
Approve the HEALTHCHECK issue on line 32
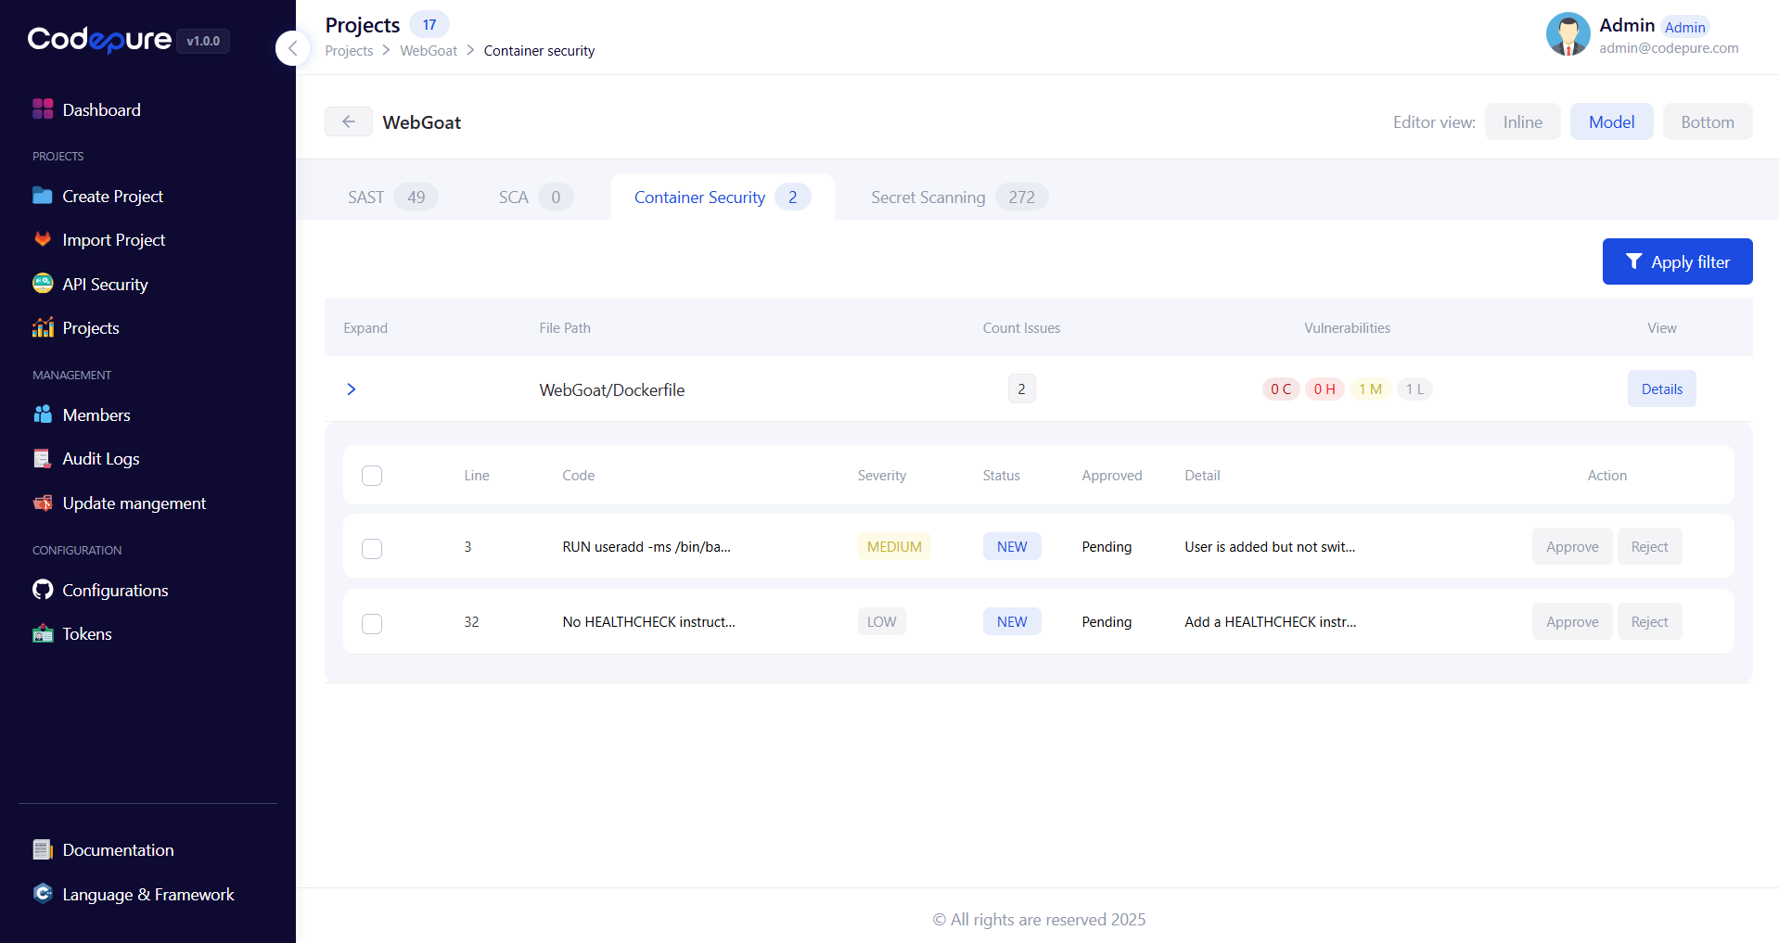click(1571, 621)
